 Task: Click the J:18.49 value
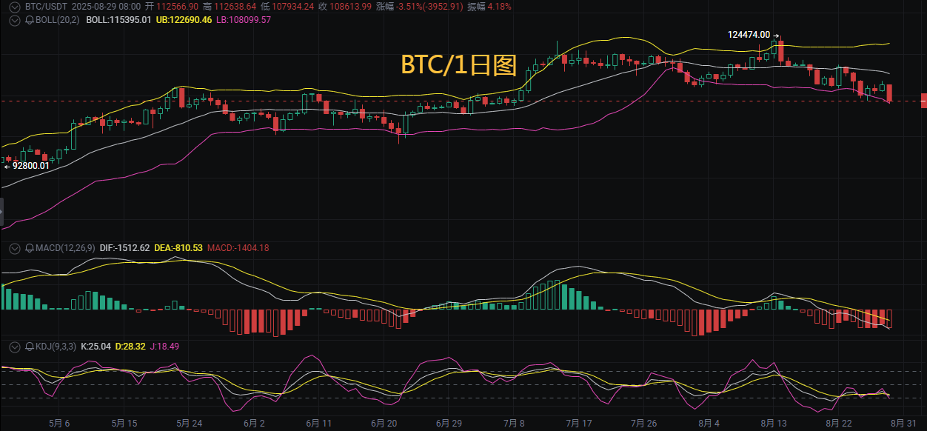164,346
